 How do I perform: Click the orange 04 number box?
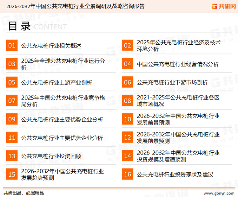click(128, 64)
